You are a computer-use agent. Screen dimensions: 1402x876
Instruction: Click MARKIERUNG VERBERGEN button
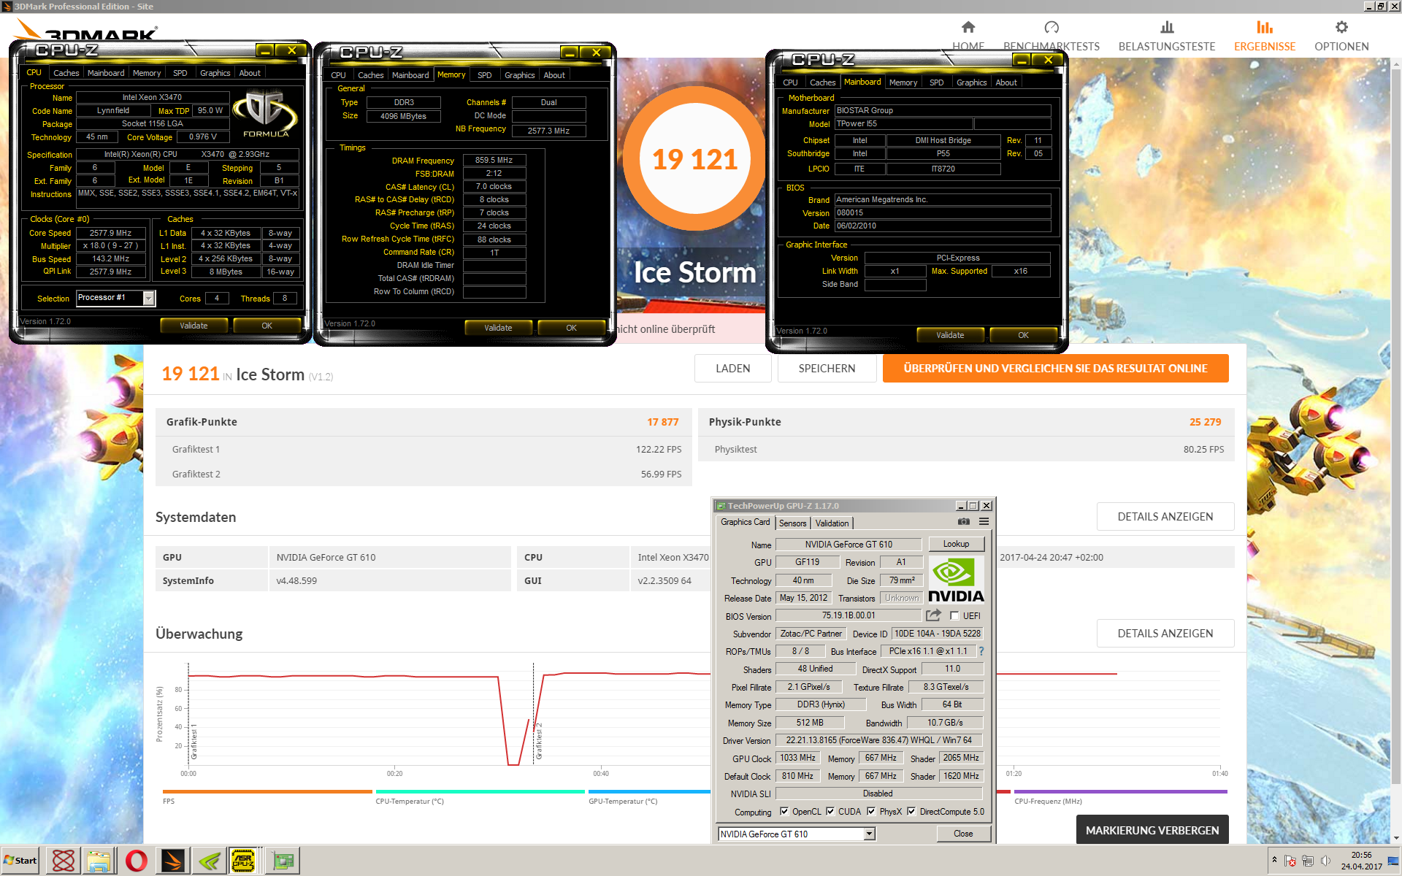[x=1152, y=830]
